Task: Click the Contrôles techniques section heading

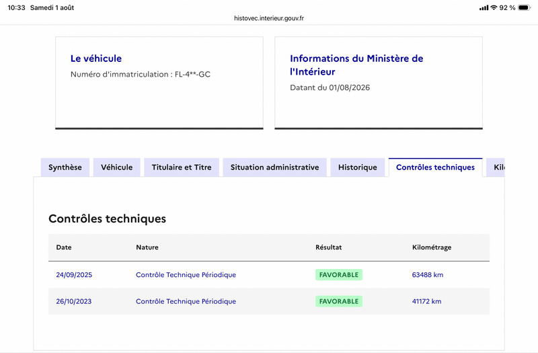Action: coord(107,219)
